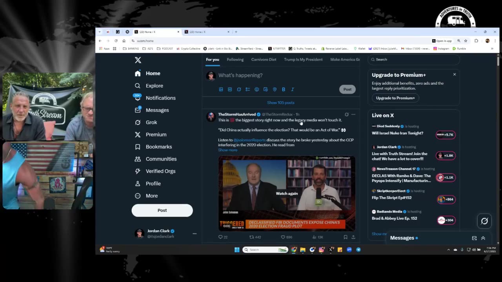Image resolution: width=502 pixels, height=282 pixels.
Task: Schedule the post with calendar icon
Action: pos(266,89)
